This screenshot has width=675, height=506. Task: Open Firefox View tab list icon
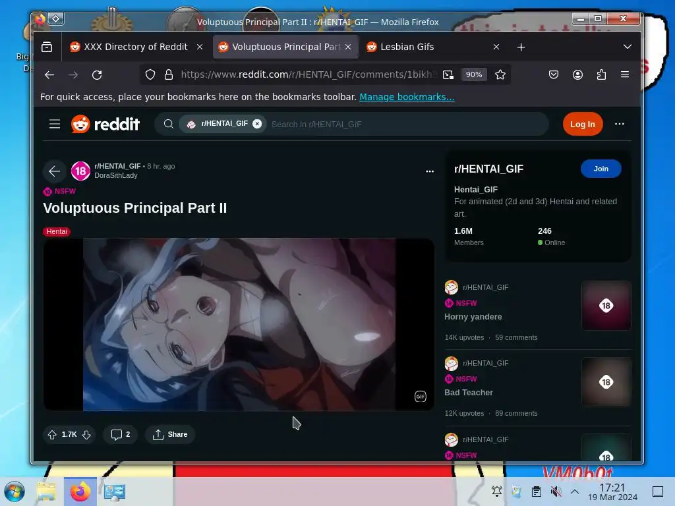(x=47, y=47)
